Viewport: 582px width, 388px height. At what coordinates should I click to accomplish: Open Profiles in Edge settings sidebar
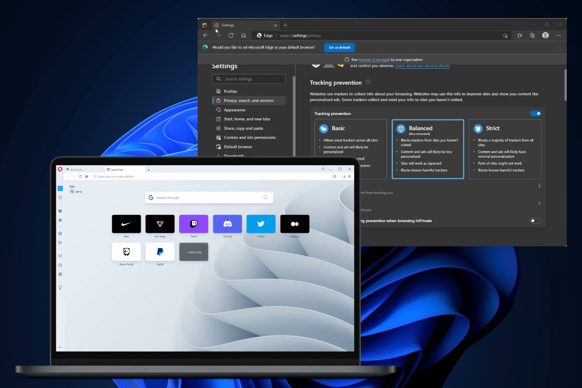coord(249,91)
